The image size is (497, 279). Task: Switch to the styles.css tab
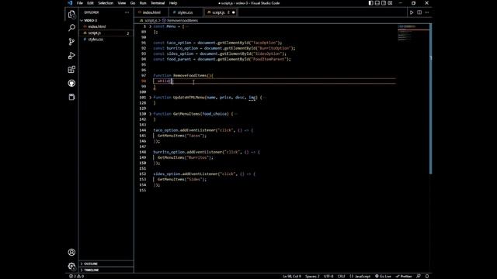click(x=185, y=12)
